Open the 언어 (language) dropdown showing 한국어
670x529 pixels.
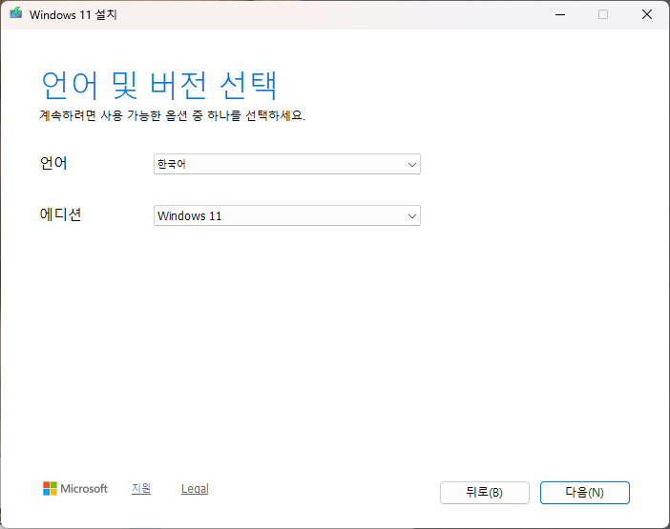[x=286, y=164]
